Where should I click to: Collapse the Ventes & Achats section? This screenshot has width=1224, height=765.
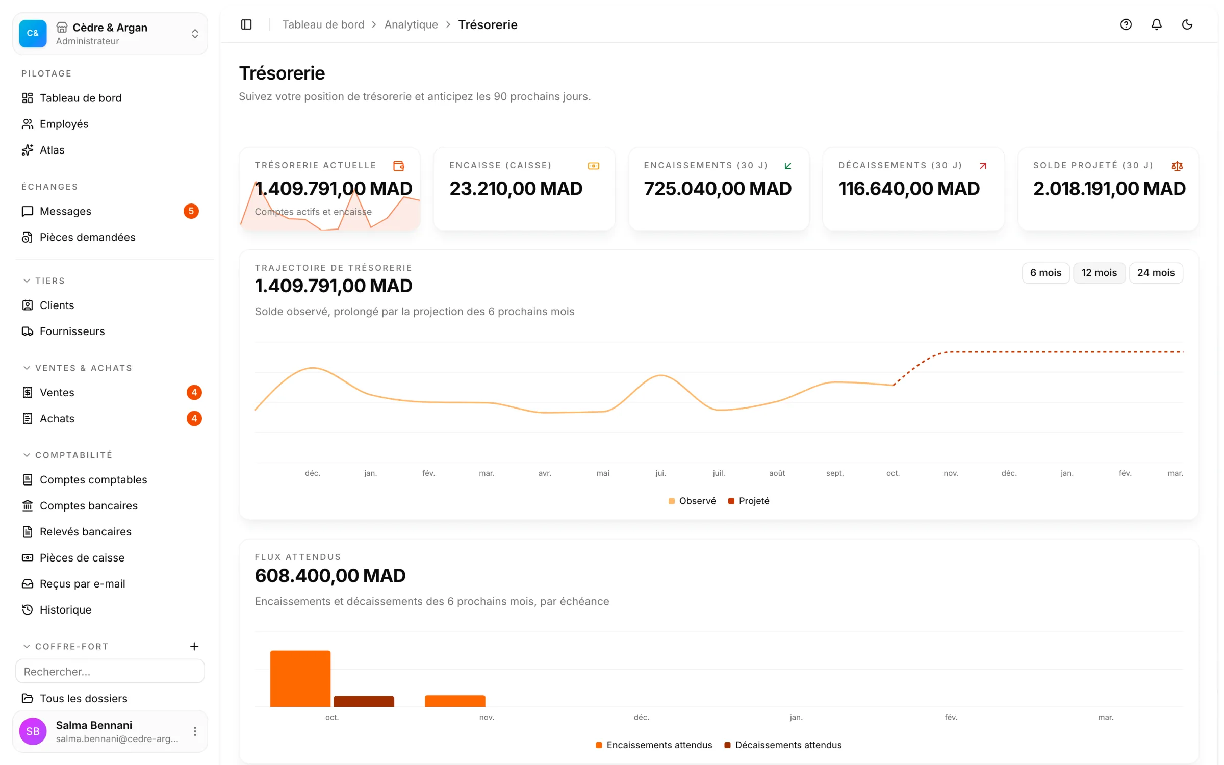[x=78, y=368]
